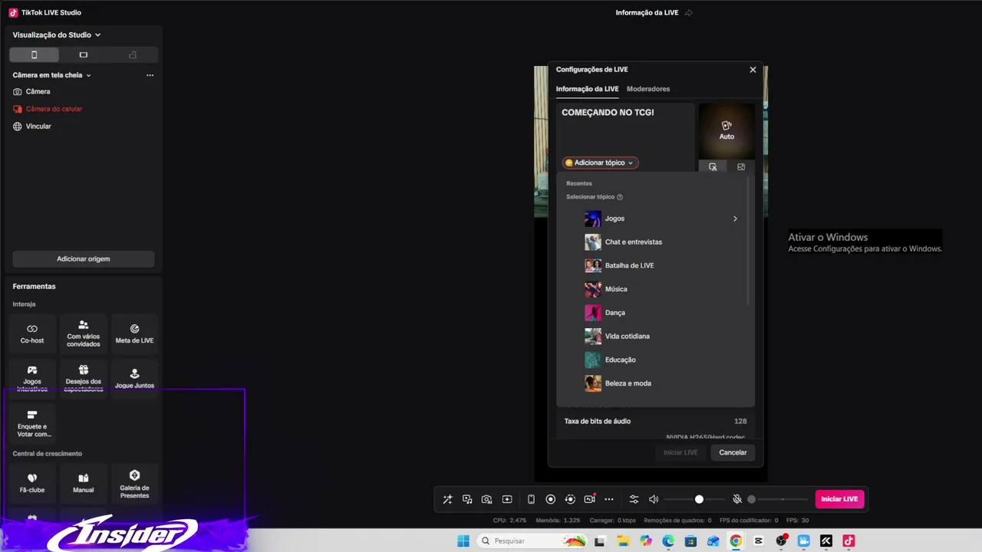Click the add-screen icon in bottom toolbar
The width and height of the screenshot is (982, 552).
pos(507,499)
